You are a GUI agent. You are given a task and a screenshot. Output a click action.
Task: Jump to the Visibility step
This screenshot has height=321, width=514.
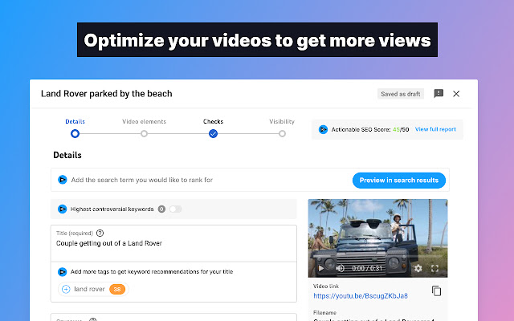point(282,133)
